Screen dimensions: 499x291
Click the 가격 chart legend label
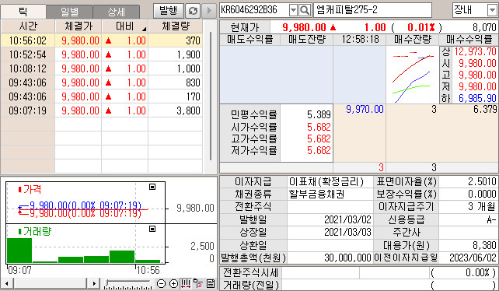pos(30,190)
